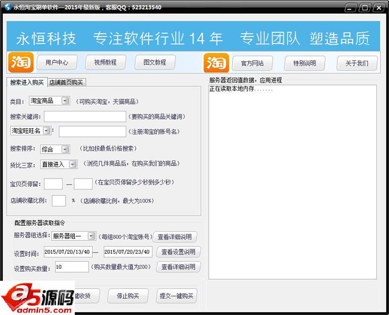Focus the 搜索关键词 input field
This screenshot has width=389, height=315.
click(x=85, y=116)
